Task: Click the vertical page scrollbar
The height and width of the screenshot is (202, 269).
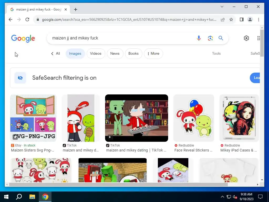Action: [x=262, y=43]
